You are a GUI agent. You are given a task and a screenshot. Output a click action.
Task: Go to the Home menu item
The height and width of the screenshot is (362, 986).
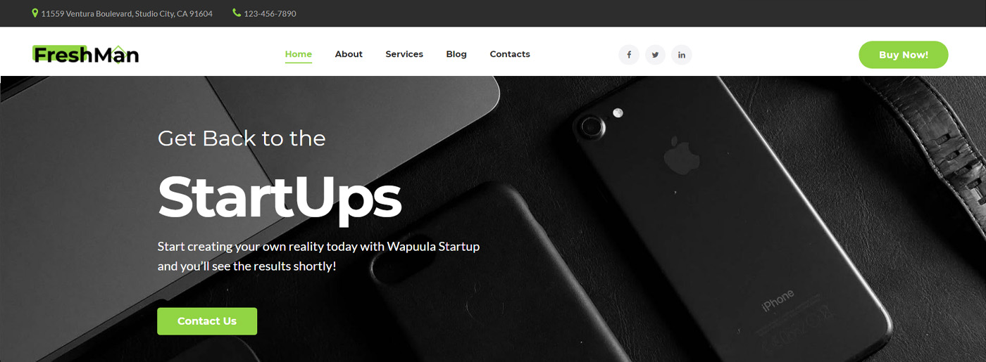299,54
